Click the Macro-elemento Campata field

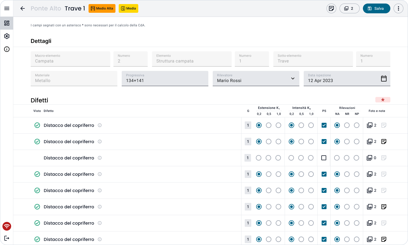[x=70, y=59]
